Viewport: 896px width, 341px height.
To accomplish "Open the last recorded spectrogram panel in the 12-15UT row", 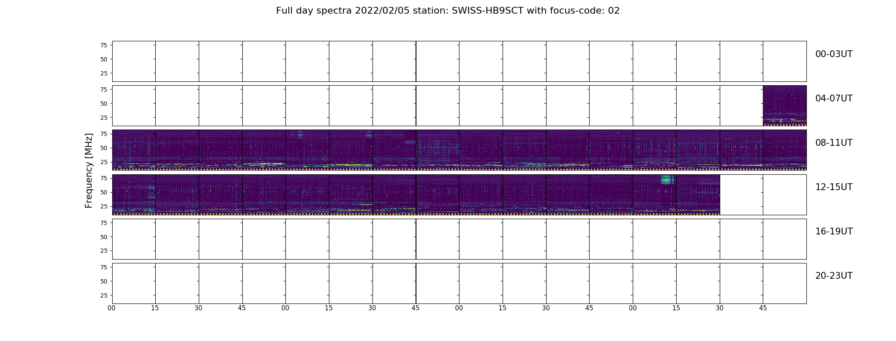I will pos(698,194).
